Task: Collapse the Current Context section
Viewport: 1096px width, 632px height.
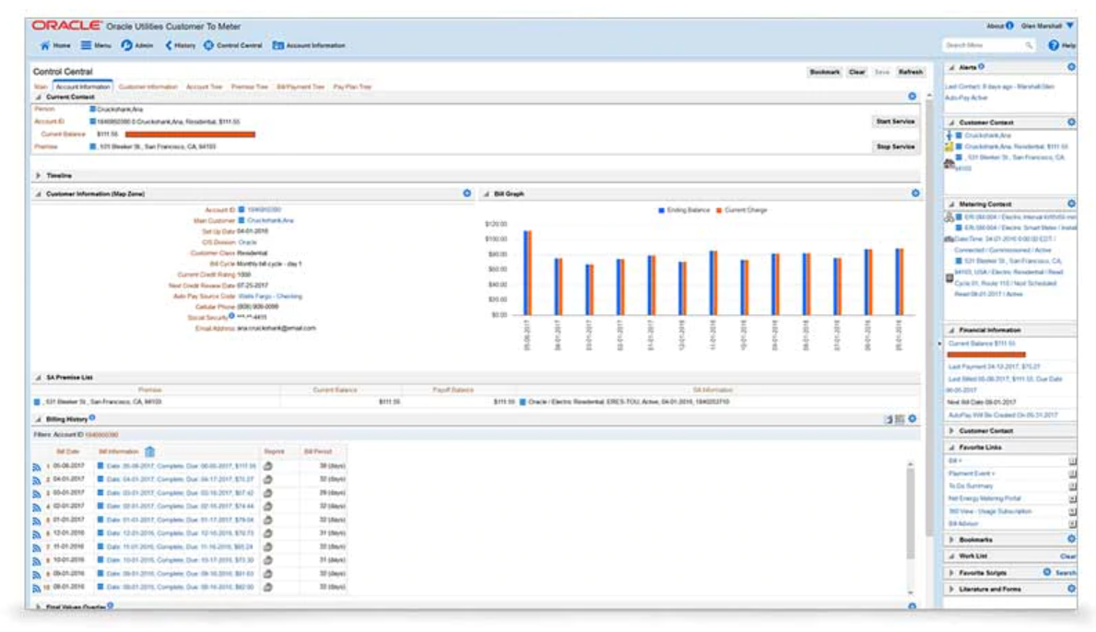Action: point(39,97)
